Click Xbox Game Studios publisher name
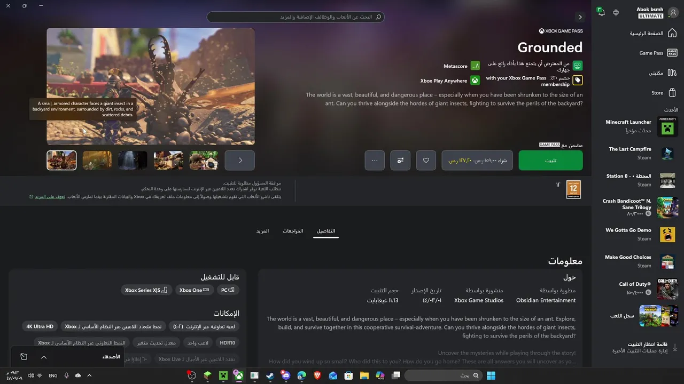 (479, 300)
